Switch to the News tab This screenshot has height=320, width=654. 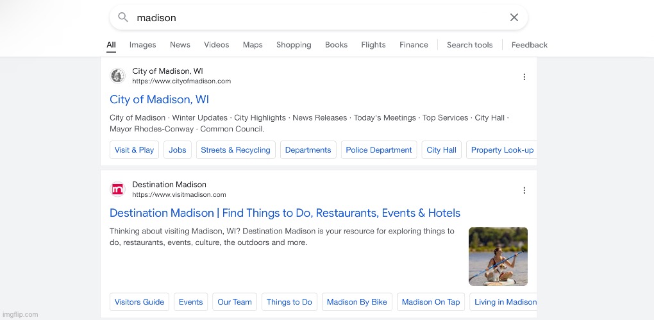click(x=180, y=45)
